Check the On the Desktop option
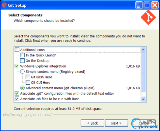 [22, 61]
